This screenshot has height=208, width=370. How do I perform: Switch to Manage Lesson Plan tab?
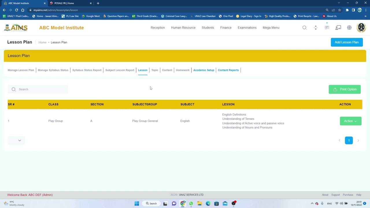(21, 70)
